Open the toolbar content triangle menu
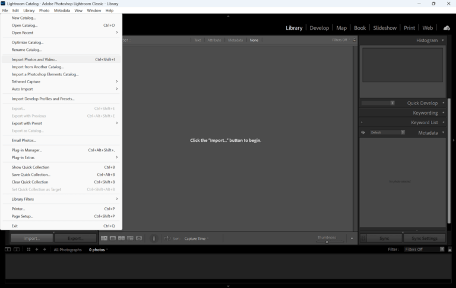This screenshot has height=288, width=456. 352,238
